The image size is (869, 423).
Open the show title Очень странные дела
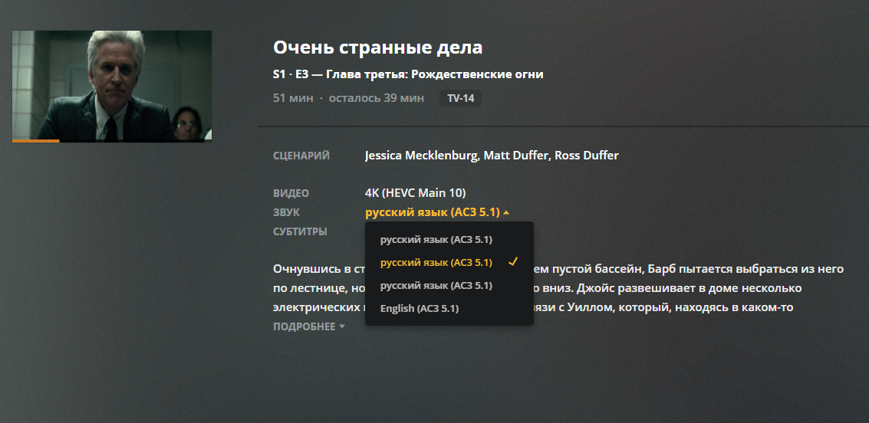pyautogui.click(x=377, y=48)
